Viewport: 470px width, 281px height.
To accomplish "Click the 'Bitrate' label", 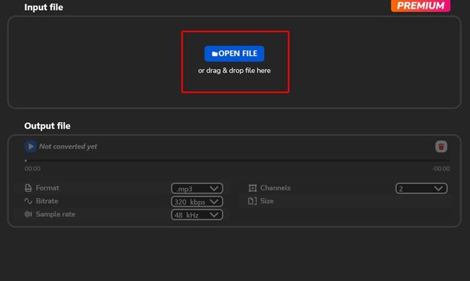I will 47,201.
